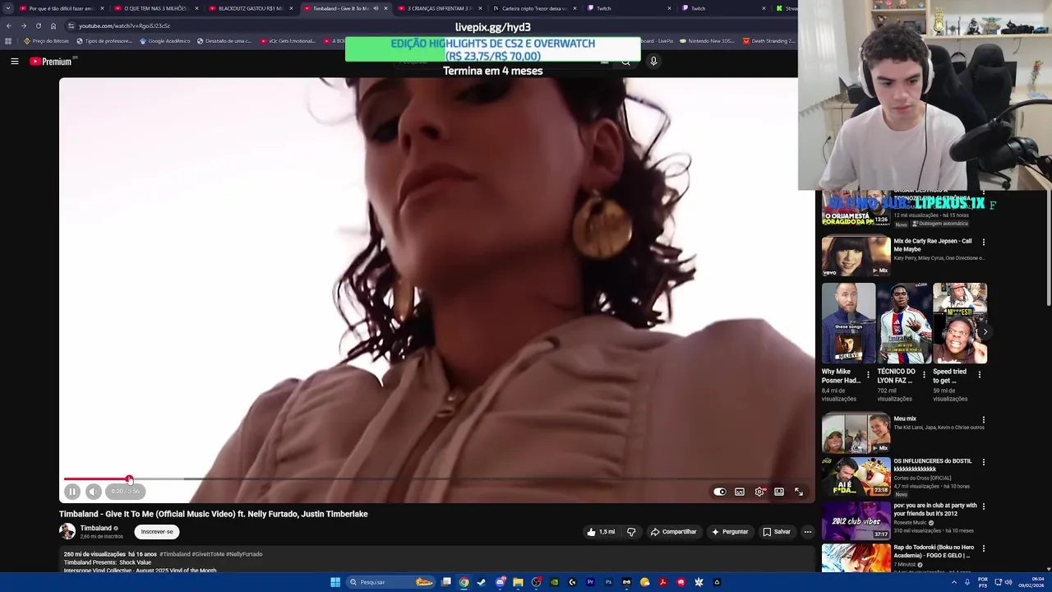Show next shorts with the right chevron
1052x592 pixels.
[985, 332]
